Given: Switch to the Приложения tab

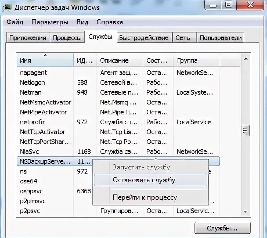Looking at the screenshot, I should click(28, 38).
